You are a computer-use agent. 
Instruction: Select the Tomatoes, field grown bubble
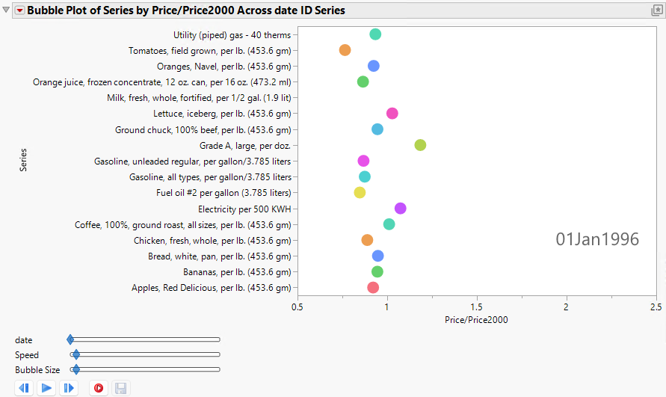click(x=345, y=50)
